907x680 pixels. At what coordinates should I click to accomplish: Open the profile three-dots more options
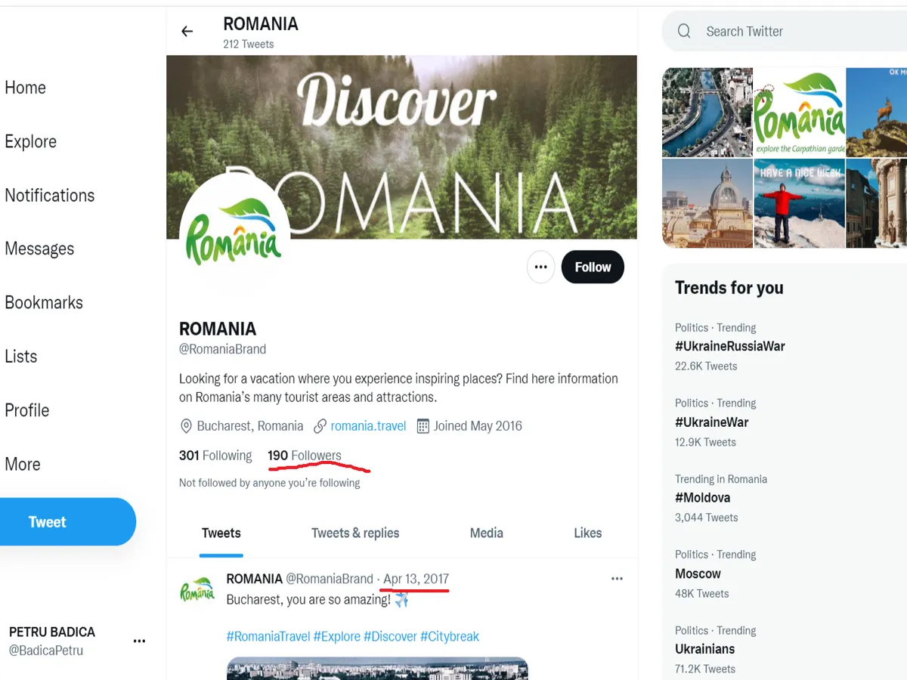[x=540, y=267]
